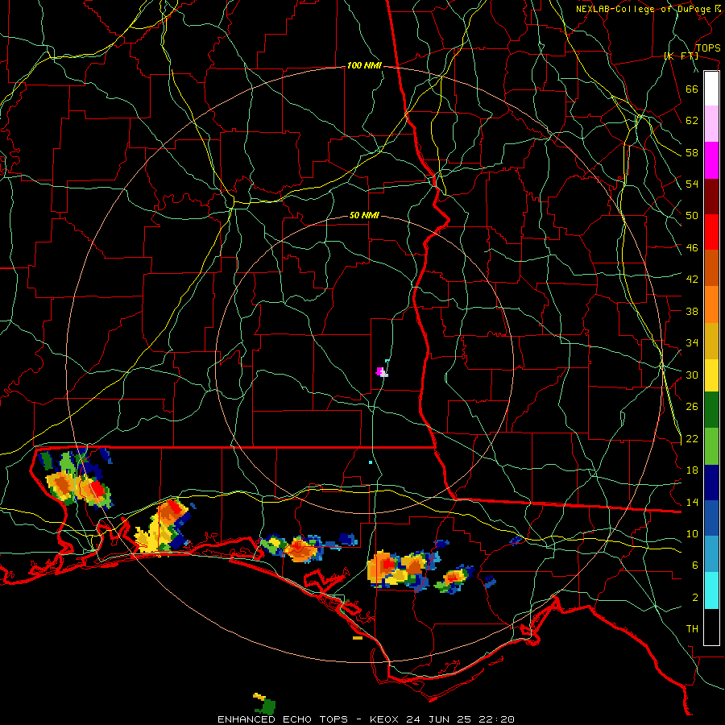Click the legend value "14"
Viewport: 725px width, 725px height.
coord(692,502)
